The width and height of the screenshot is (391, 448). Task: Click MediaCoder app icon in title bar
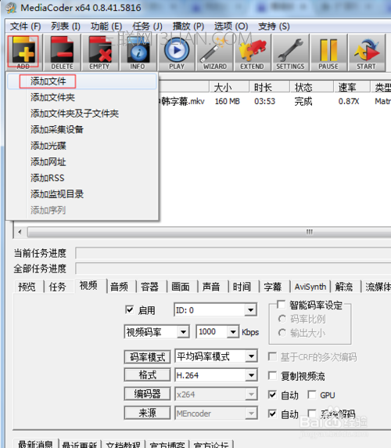click(x=12, y=8)
